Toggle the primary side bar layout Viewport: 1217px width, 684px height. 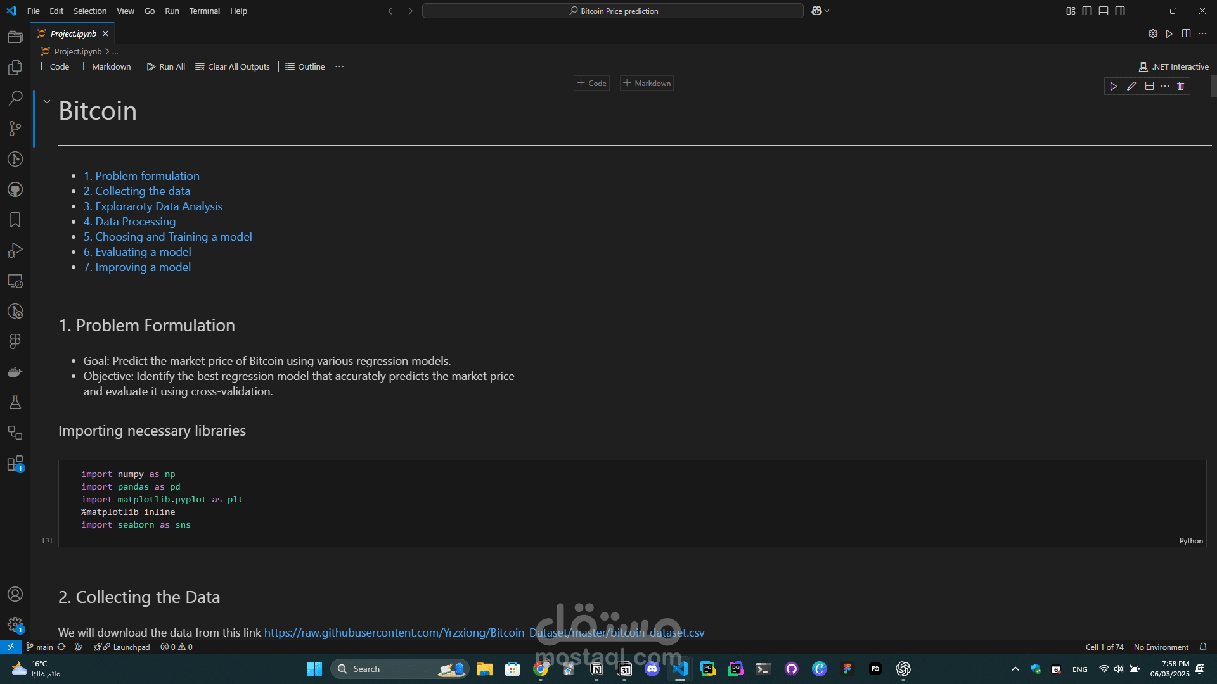[1087, 11]
